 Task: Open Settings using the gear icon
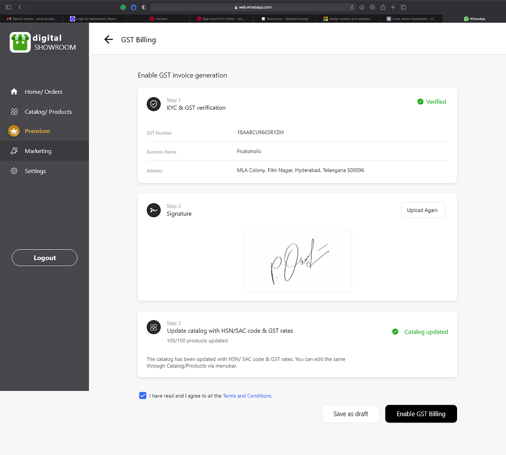click(14, 171)
